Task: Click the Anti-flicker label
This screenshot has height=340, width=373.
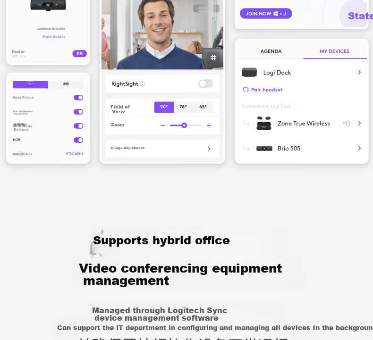Action: click(22, 154)
